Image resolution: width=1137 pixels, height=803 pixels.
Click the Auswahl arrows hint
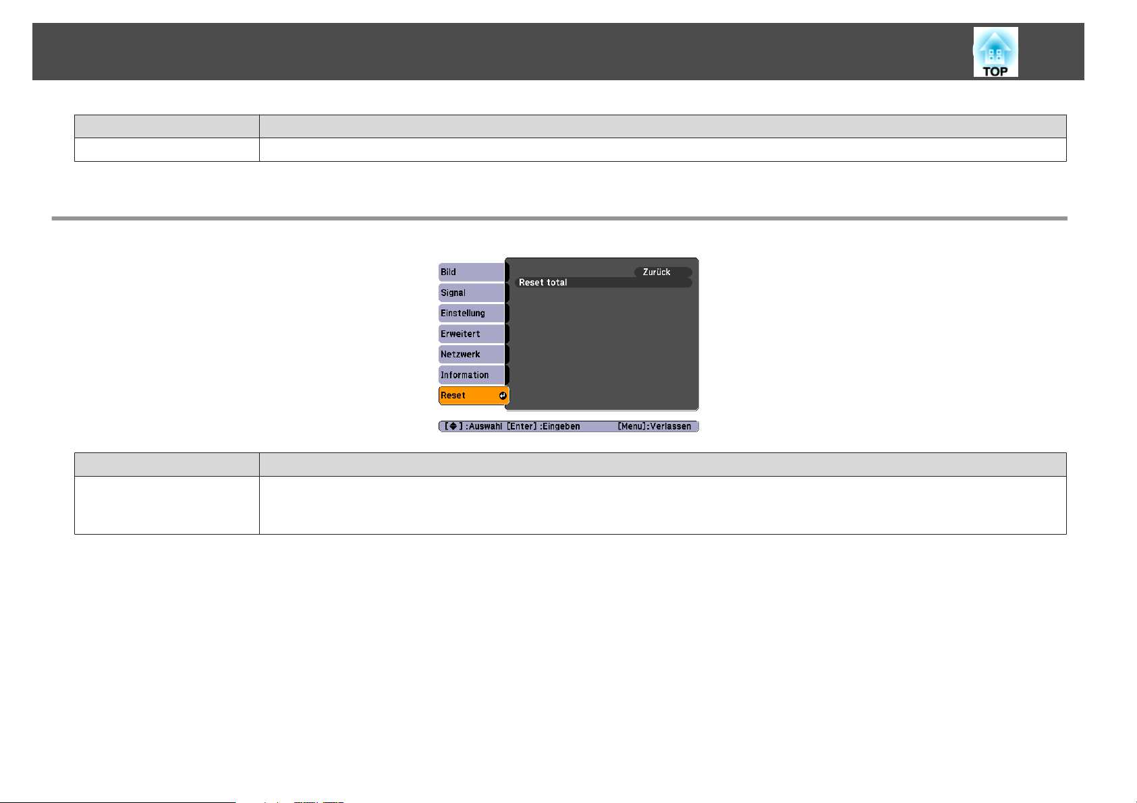click(474, 427)
